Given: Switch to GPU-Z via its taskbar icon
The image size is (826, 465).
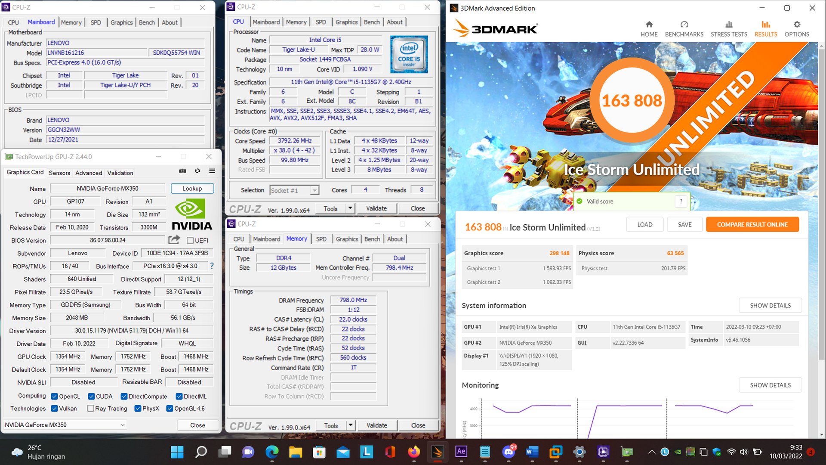Looking at the screenshot, I should pos(627,452).
